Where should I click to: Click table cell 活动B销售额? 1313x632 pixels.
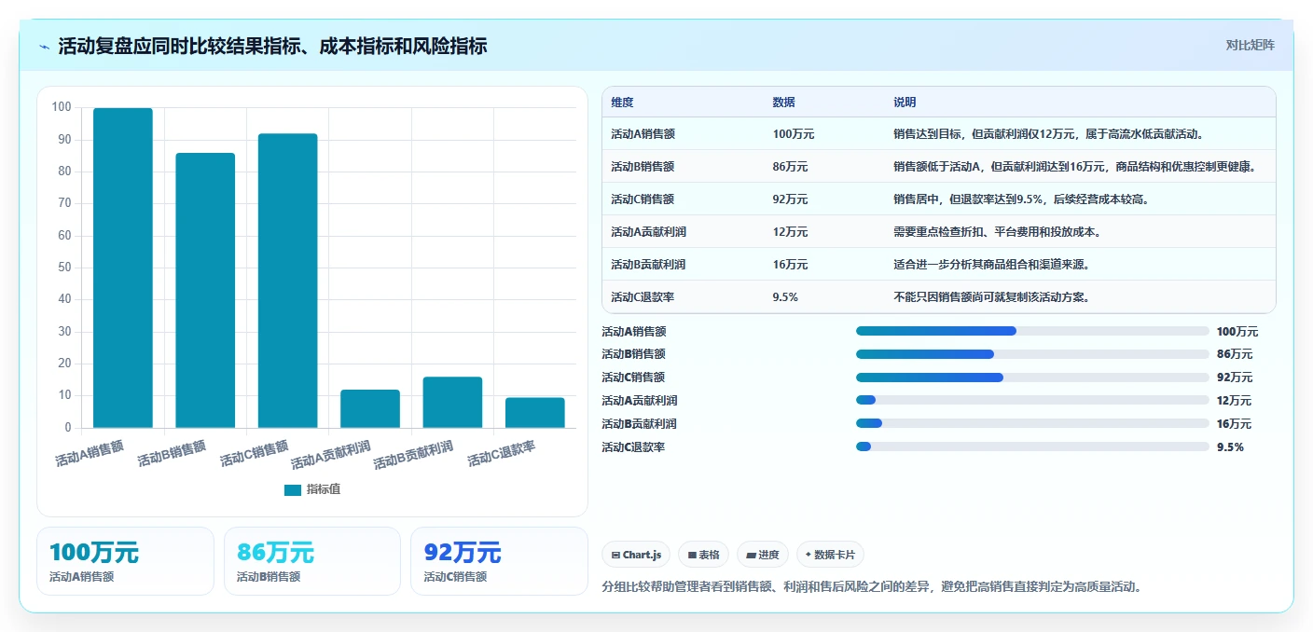643,167
